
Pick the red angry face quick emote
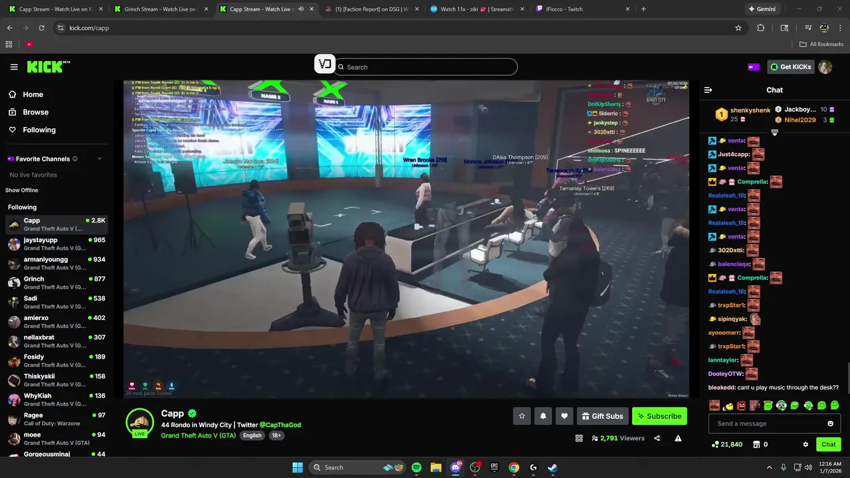click(741, 406)
